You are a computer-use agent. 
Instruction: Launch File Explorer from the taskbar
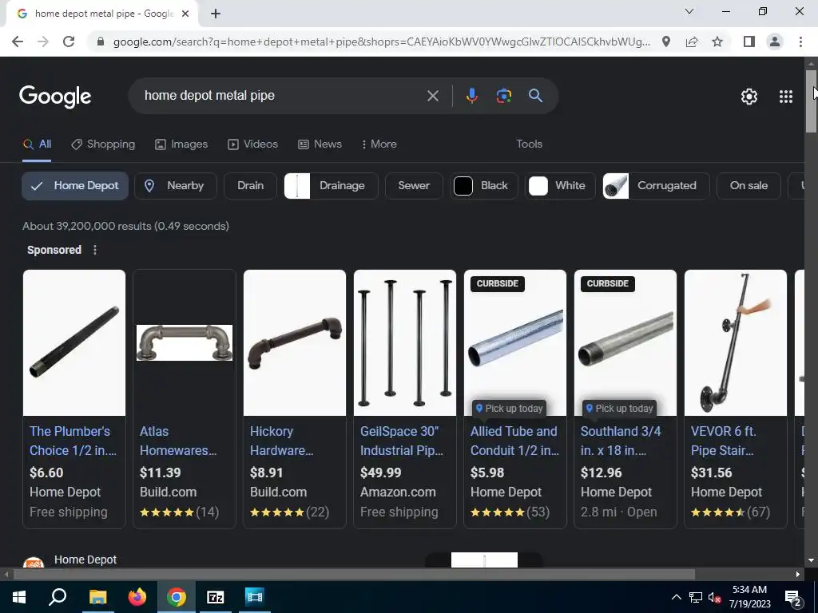pos(97,597)
